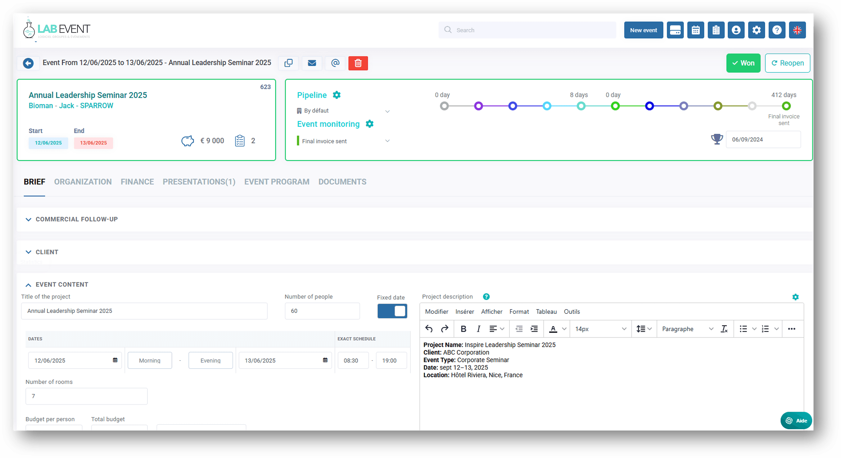841x458 pixels.
Task: Open the Pipeline settings gear
Action: click(336, 95)
